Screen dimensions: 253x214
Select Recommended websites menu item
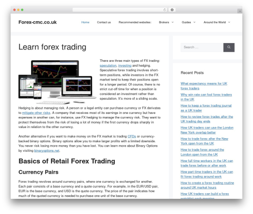(135, 22)
